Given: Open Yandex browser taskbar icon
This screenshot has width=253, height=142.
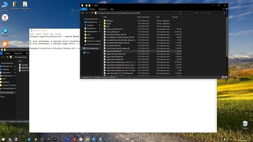Looking at the screenshot, I should (x=81, y=139).
